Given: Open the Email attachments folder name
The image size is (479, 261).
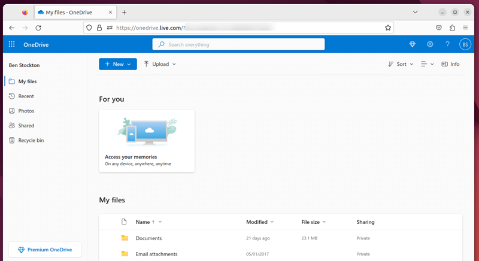Looking at the screenshot, I should point(156,254).
